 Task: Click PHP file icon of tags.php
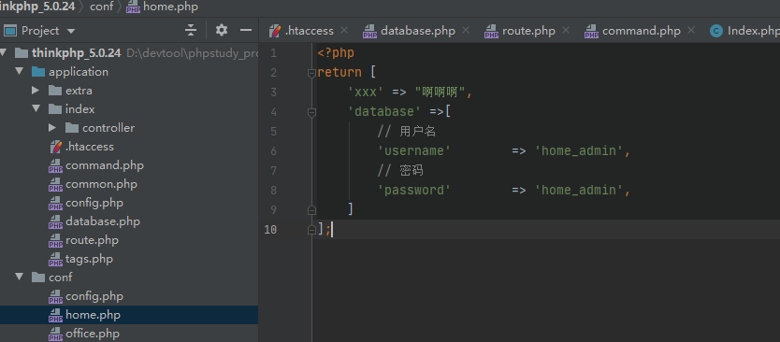(x=55, y=259)
